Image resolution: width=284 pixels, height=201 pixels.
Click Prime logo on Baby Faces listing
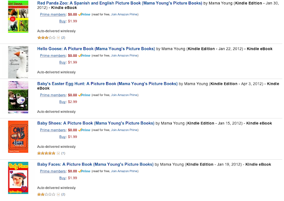pos(85,171)
